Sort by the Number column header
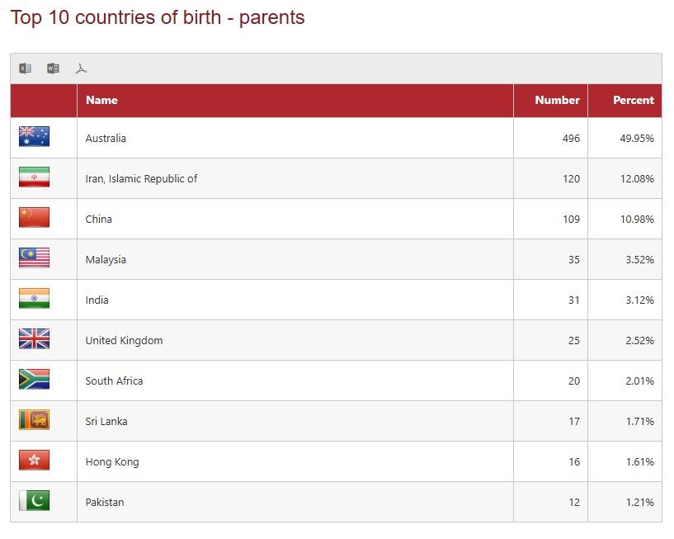This screenshot has width=674, height=539. [557, 100]
